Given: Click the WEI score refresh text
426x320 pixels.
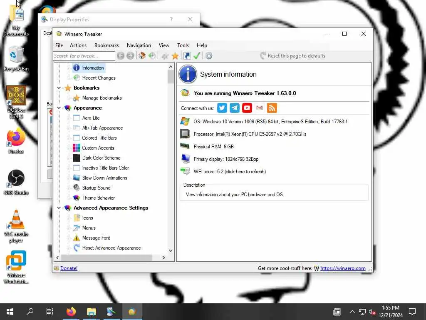Looking at the screenshot, I should pos(230,172).
